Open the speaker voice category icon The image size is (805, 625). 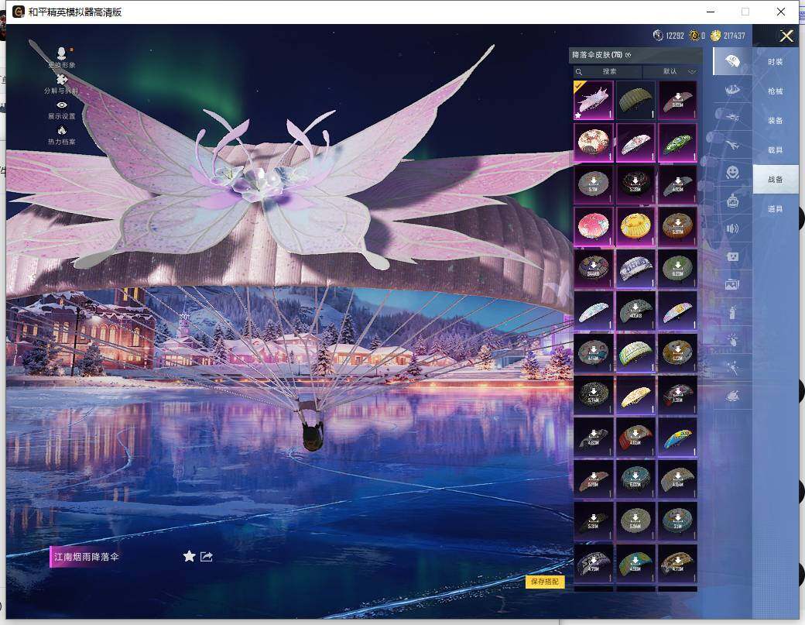tap(731, 228)
